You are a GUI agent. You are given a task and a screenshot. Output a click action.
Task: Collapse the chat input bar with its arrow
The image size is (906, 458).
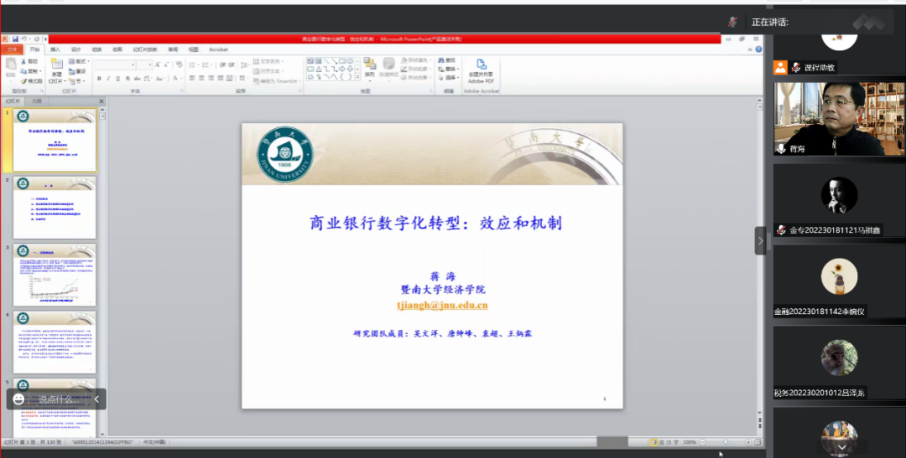pos(96,399)
